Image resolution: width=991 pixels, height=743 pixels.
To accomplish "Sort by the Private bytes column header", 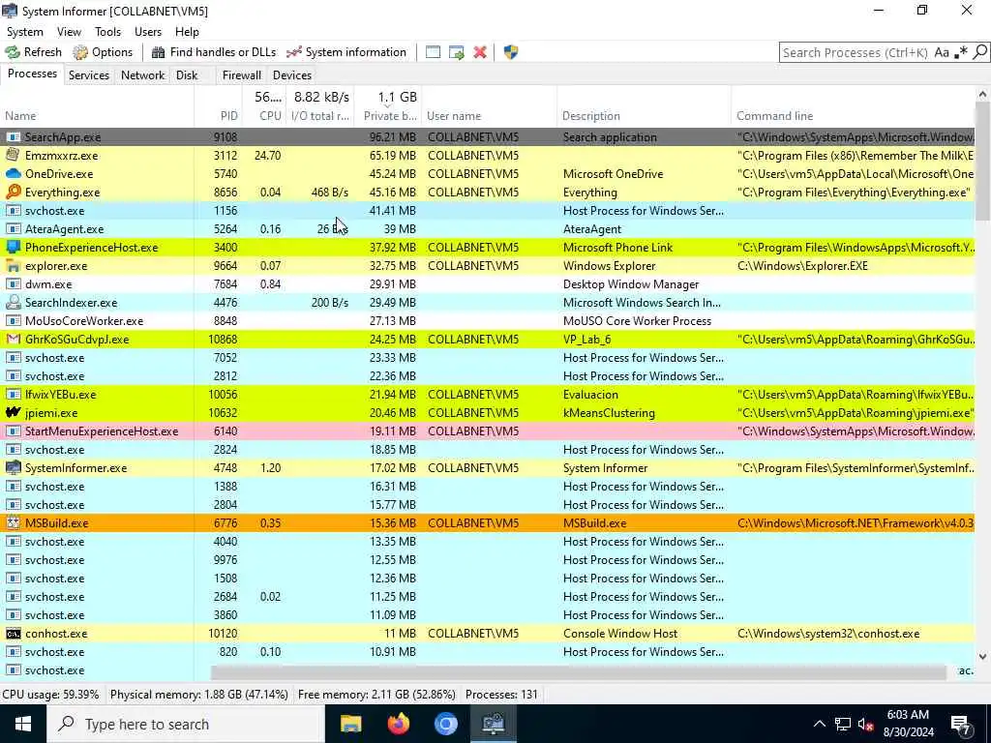I will [389, 116].
